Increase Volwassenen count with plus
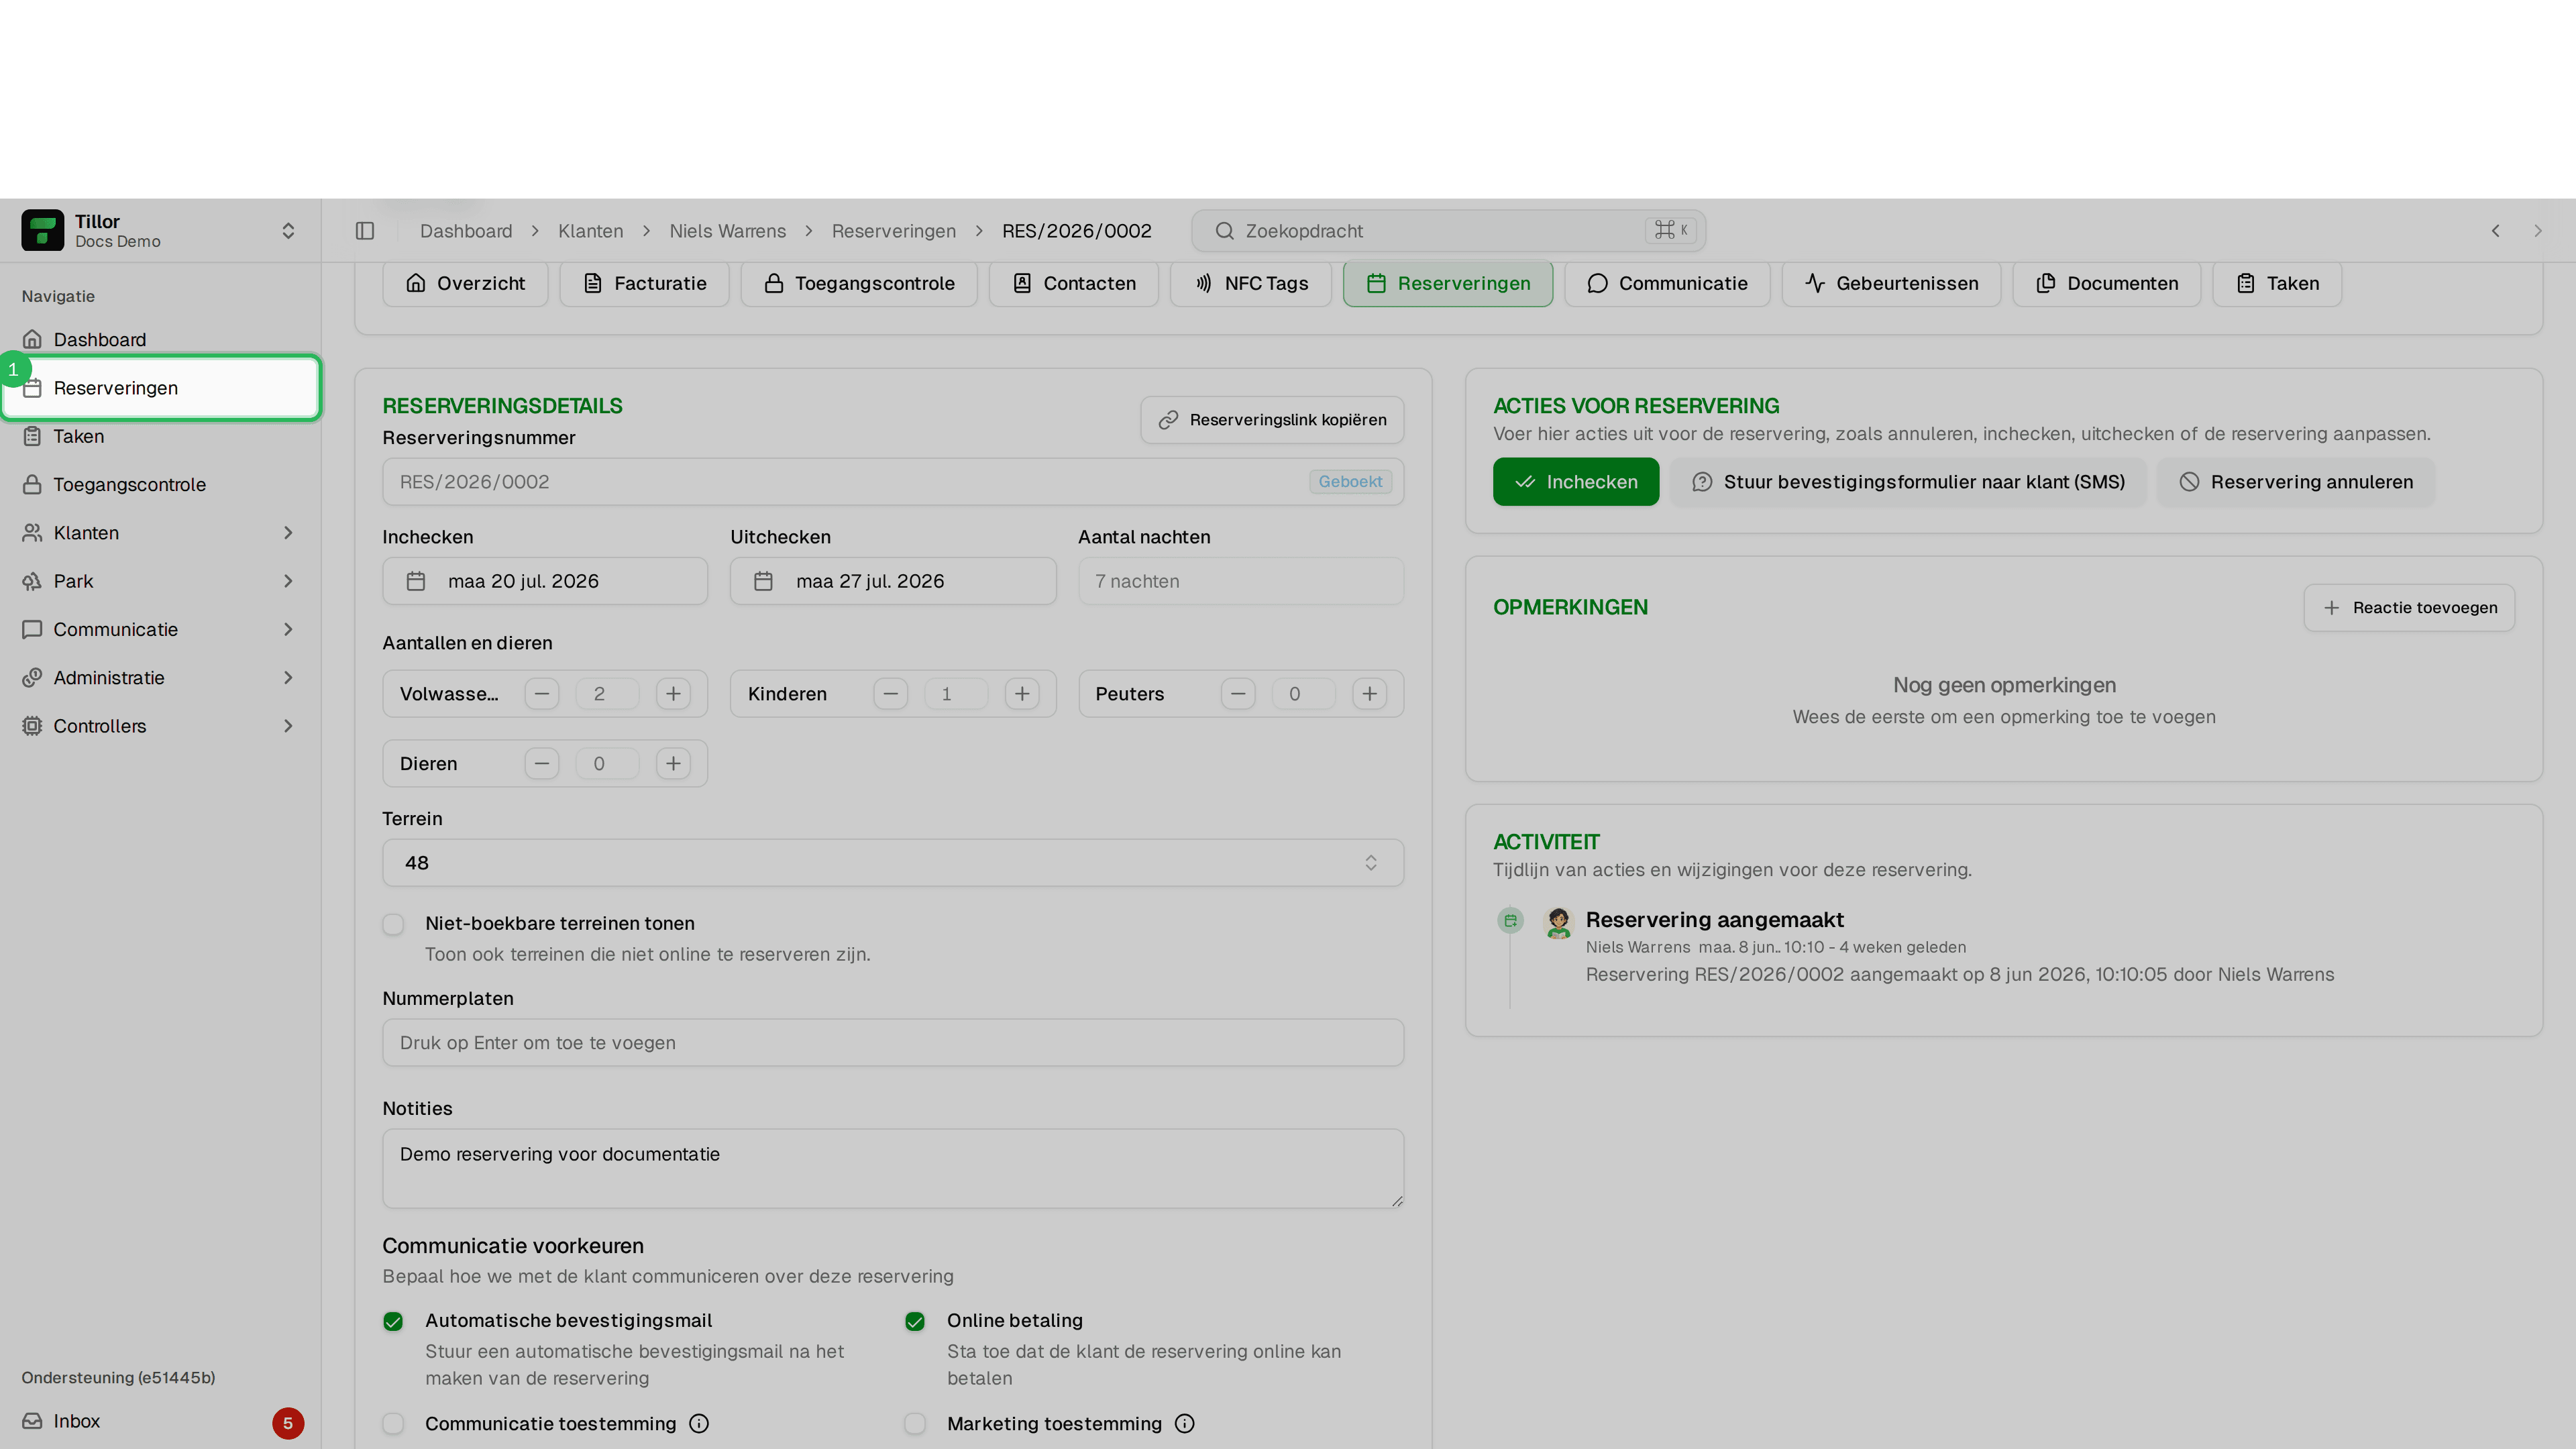This screenshot has width=2576, height=1449. coord(673,694)
